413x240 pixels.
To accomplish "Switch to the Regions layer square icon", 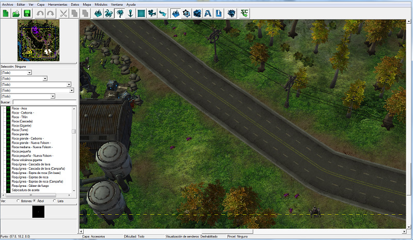I will (141, 13).
